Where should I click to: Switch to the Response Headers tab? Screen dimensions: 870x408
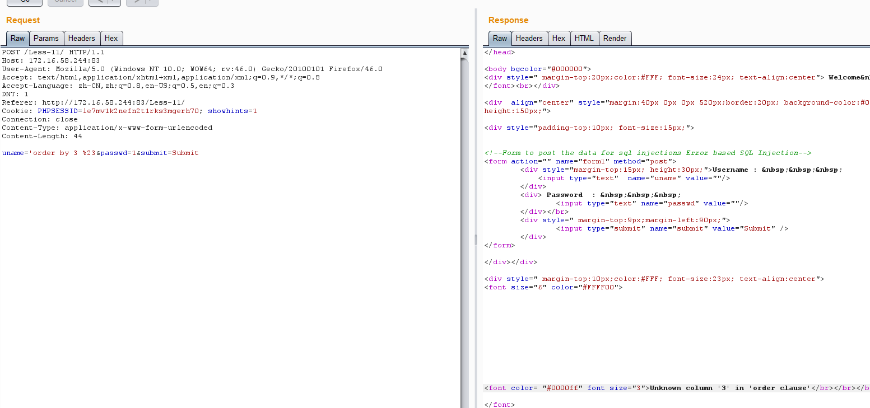tap(529, 38)
